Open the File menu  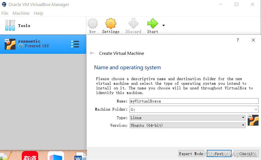coord(5,13)
